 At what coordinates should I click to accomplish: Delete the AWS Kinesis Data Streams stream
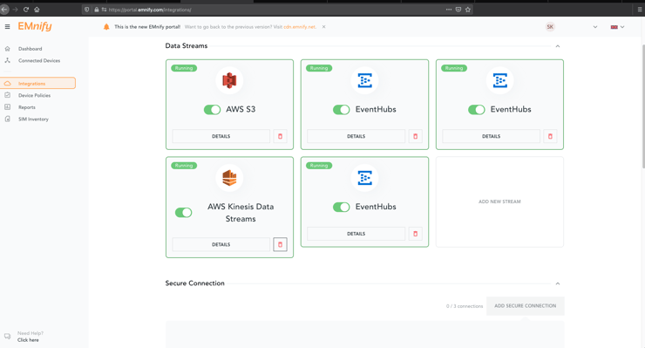click(280, 244)
